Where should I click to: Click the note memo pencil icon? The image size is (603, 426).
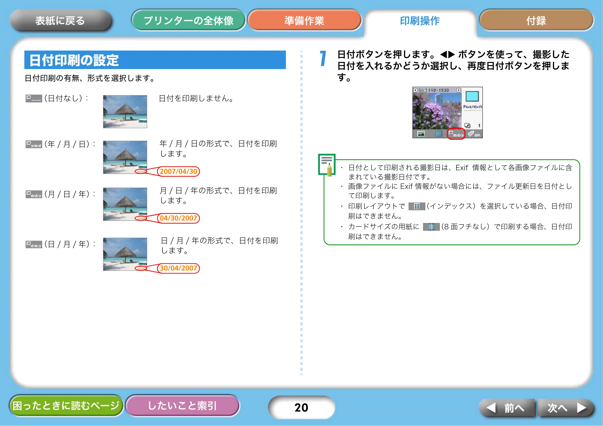(327, 164)
